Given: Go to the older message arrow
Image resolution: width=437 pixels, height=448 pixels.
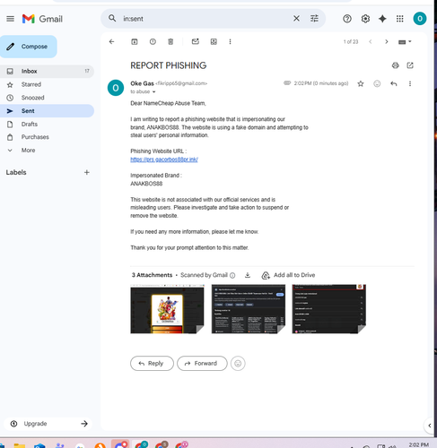Looking at the screenshot, I should click(387, 41).
